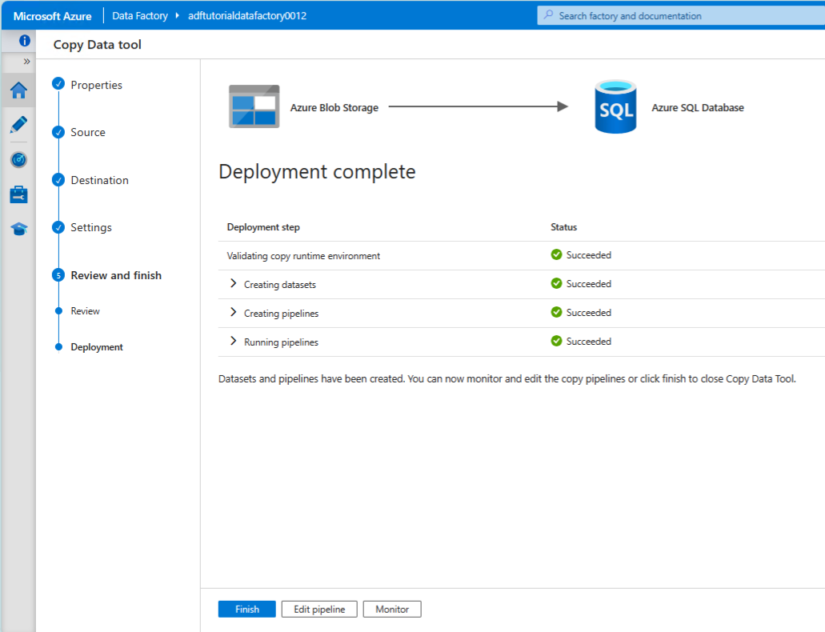Click the Deployment step column header
Viewport: 825px width, 632px height.
pyautogui.click(x=263, y=227)
